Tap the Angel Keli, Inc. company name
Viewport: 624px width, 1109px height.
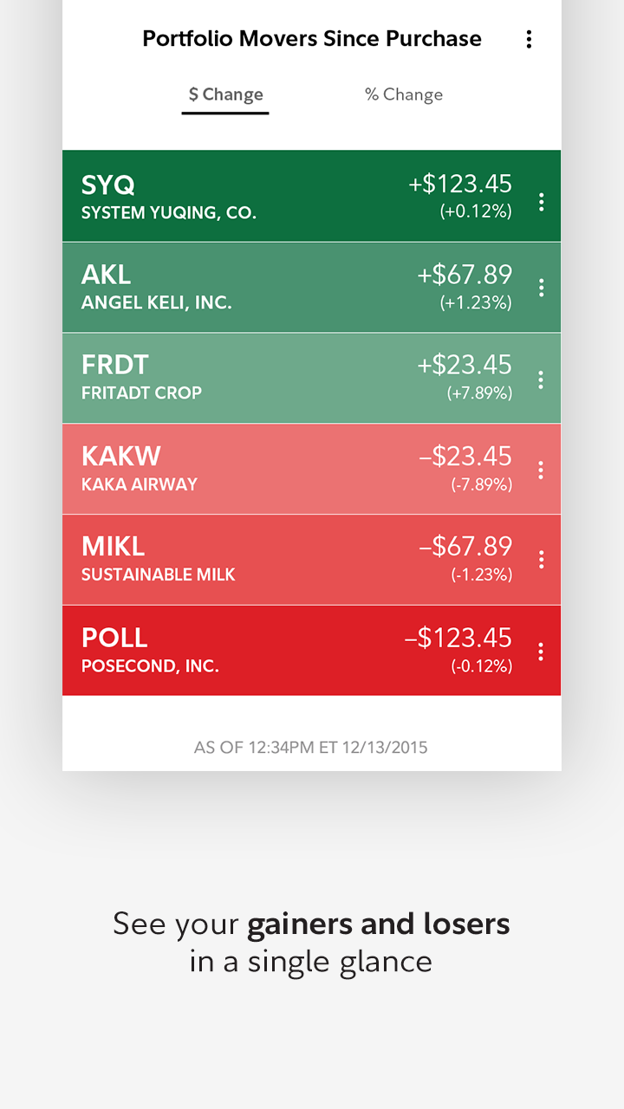click(x=156, y=303)
